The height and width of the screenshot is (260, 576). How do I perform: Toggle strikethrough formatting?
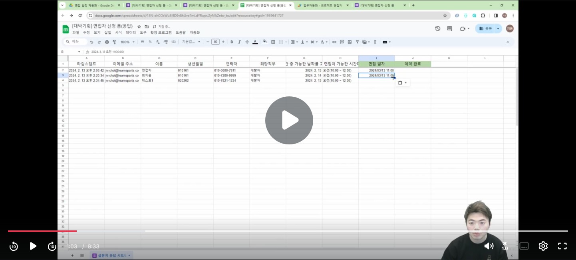[x=247, y=42]
